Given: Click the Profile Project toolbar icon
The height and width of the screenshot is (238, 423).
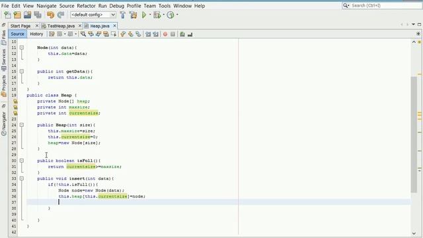Looking at the screenshot, I should click(x=171, y=15).
